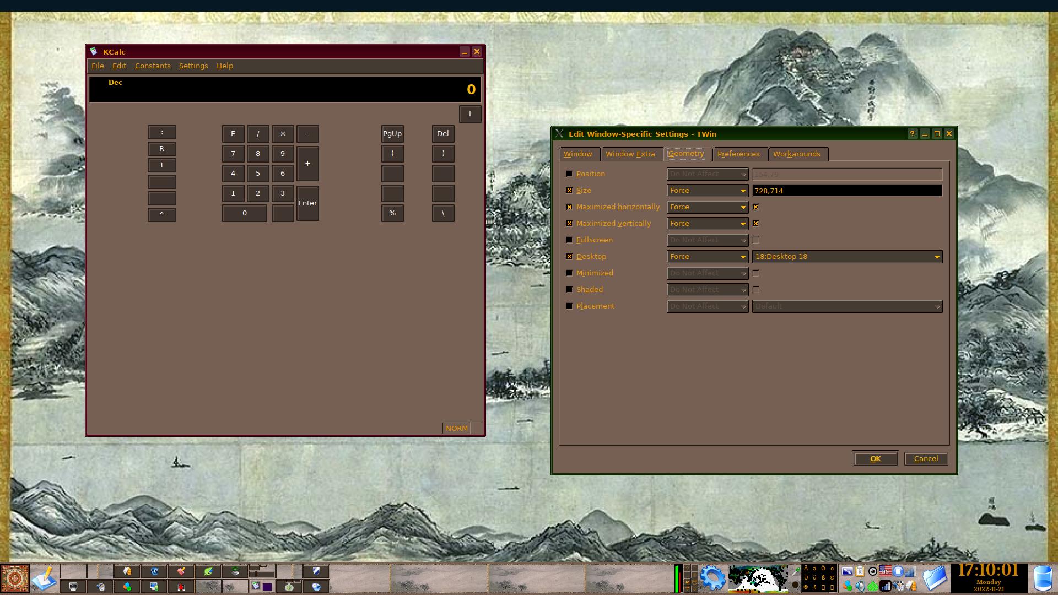Click the % button in KCalc
The width and height of the screenshot is (1058, 595).
point(392,213)
